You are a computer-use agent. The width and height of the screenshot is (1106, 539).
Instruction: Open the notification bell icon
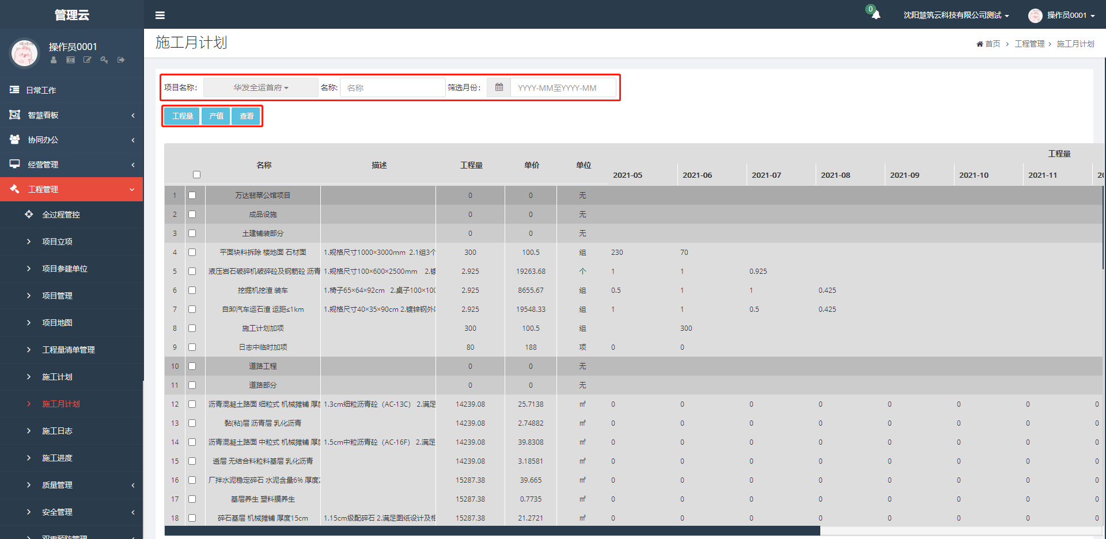click(876, 15)
